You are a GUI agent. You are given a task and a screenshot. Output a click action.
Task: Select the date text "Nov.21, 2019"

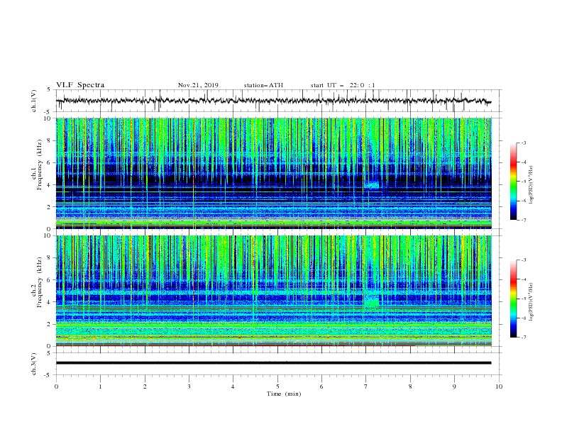pos(198,85)
